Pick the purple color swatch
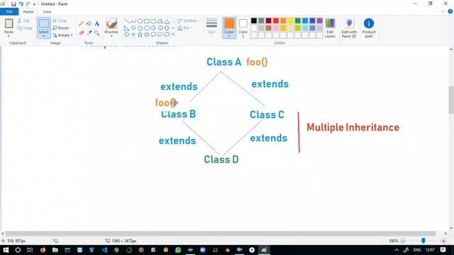This screenshot has height=255, width=454. pos(320,21)
